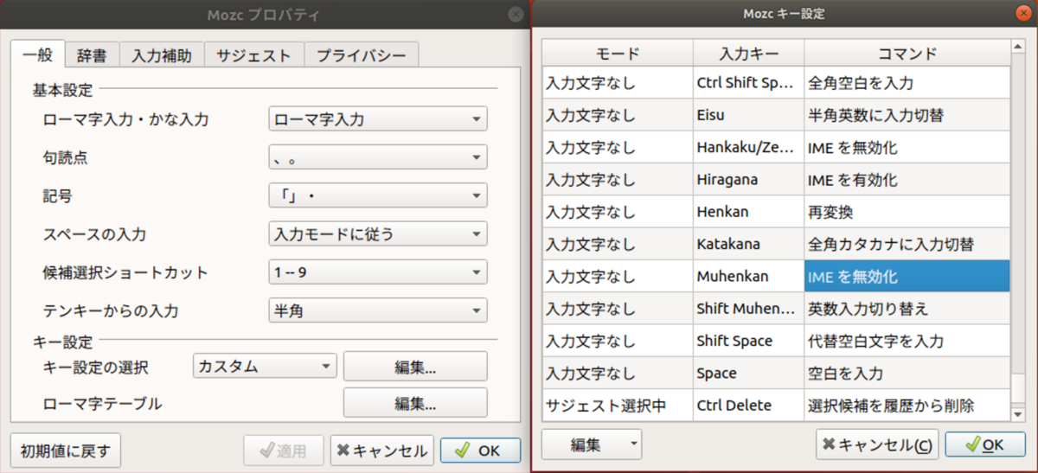Open the ローマ字入力・かな入力 dropdown
This screenshot has height=473, width=1038.
(x=378, y=119)
